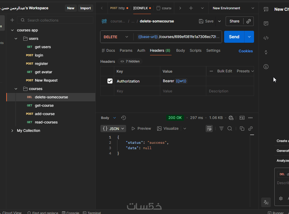The width and height of the screenshot is (289, 214).
Task: Click the Visualize response button
Action: click(168, 129)
